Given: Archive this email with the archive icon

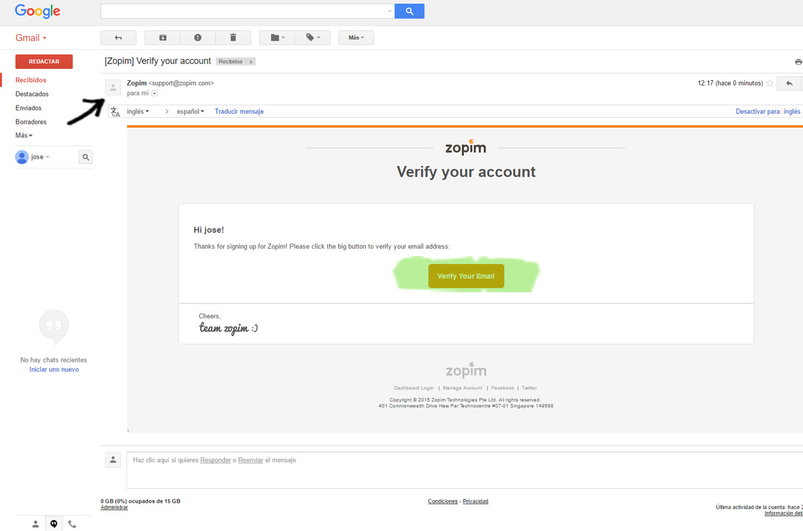Looking at the screenshot, I should point(162,38).
